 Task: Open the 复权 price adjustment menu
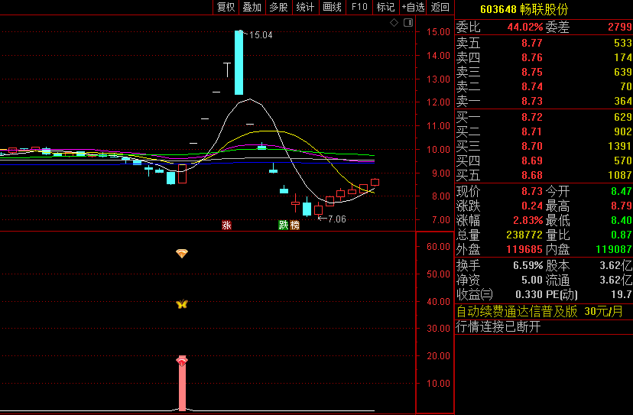226,8
